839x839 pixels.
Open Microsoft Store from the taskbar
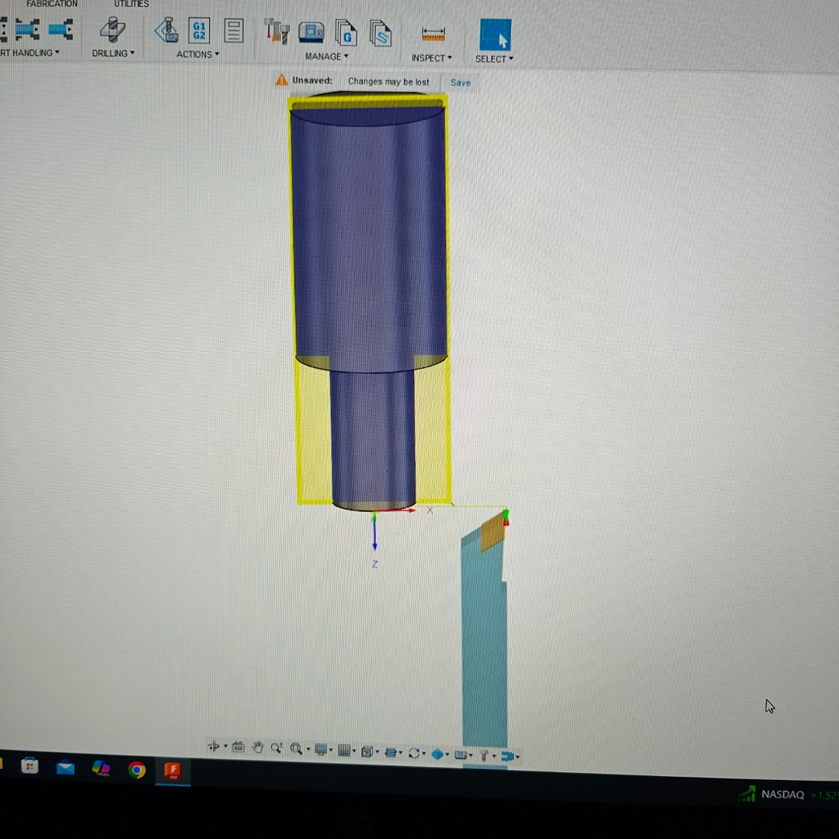[30, 766]
